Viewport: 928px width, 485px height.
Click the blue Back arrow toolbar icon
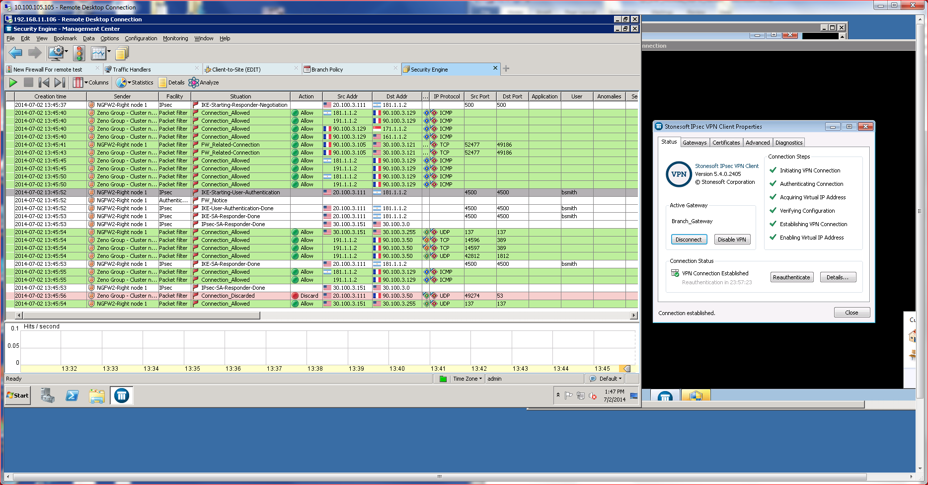coord(15,53)
